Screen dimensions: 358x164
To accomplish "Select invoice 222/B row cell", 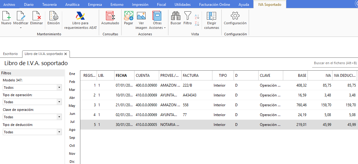I will point(197,85).
